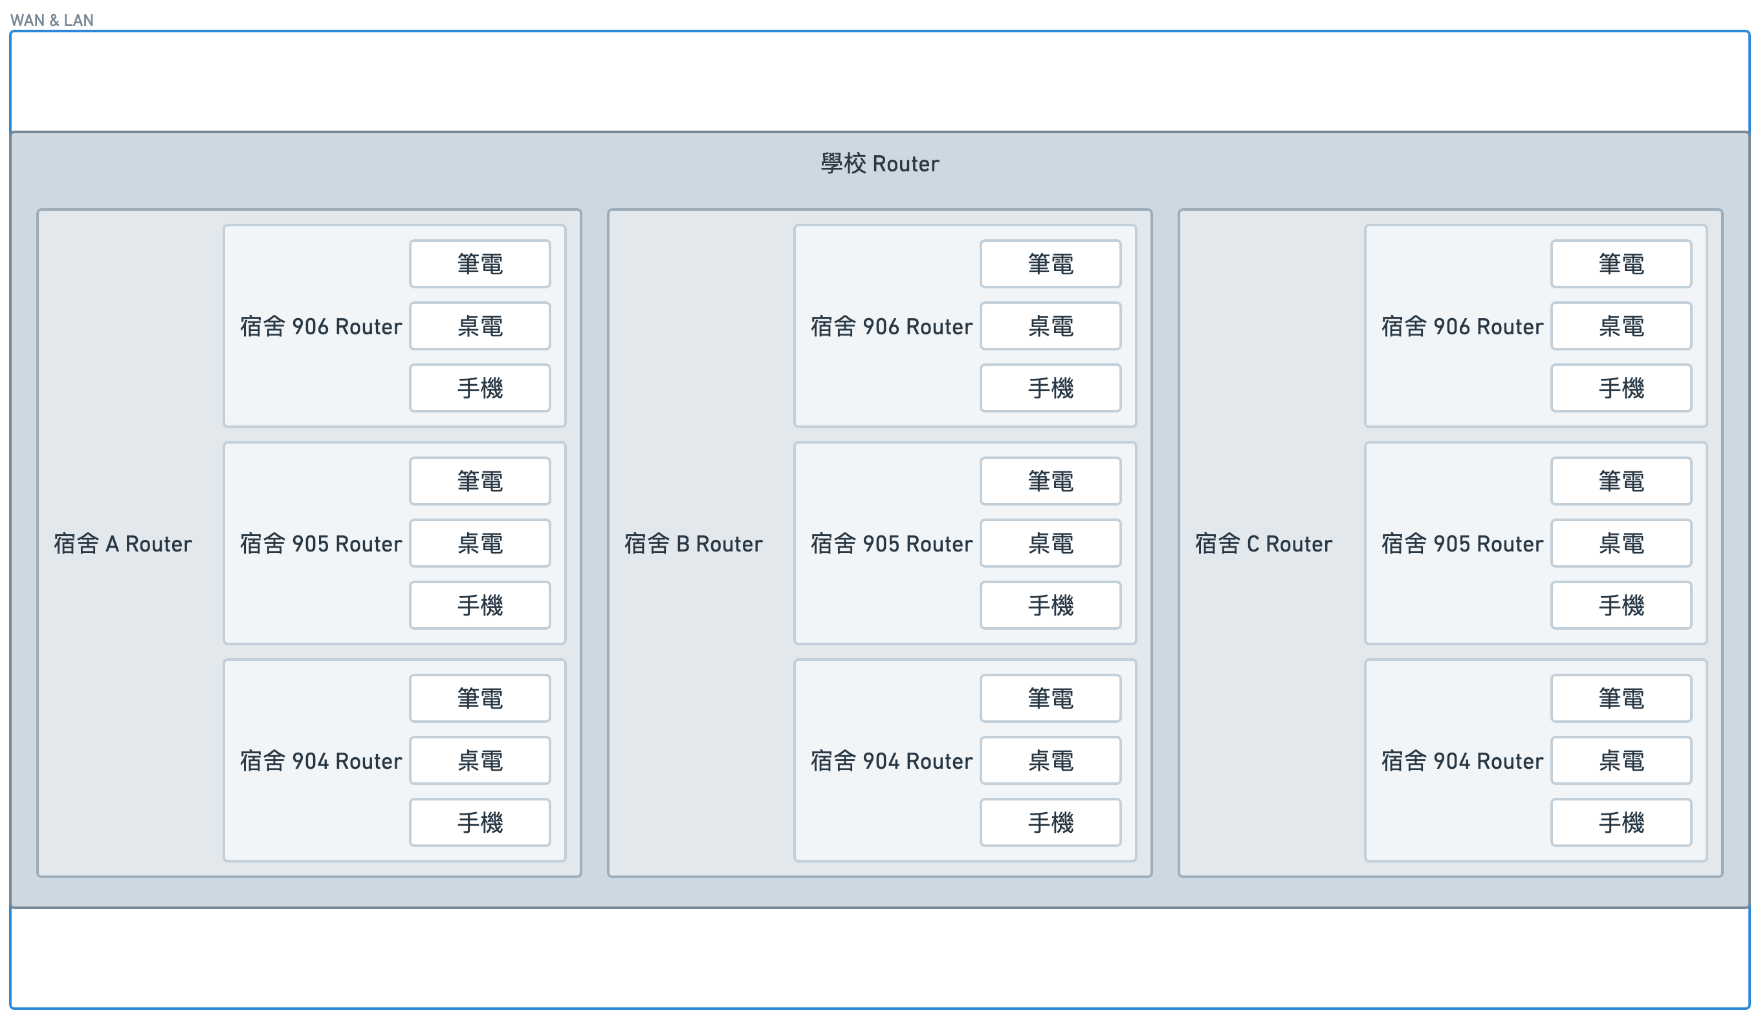Select 桌電 box under 宿舍 A's 905 Router
Viewport: 1760px width, 1019px height.
click(480, 543)
